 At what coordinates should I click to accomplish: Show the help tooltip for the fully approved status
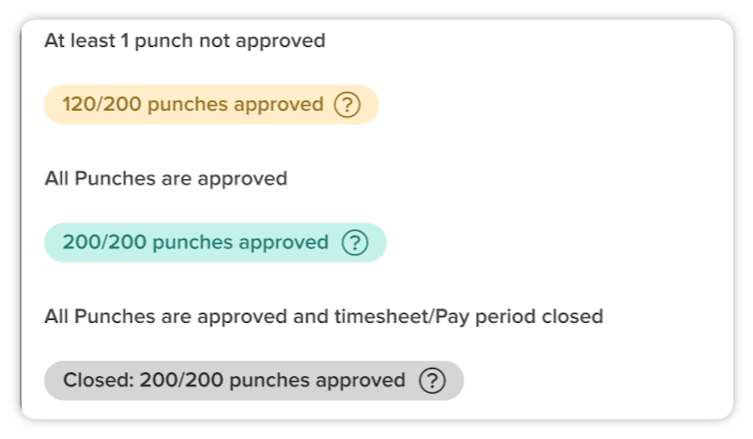(x=355, y=242)
